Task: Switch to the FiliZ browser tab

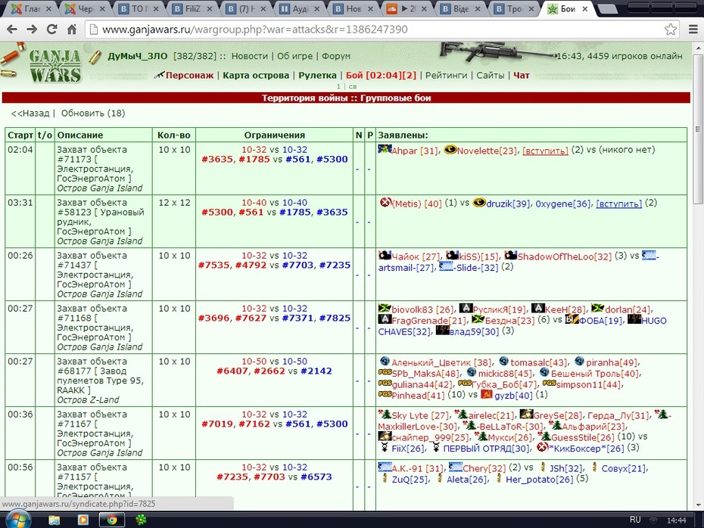Action: (x=193, y=8)
